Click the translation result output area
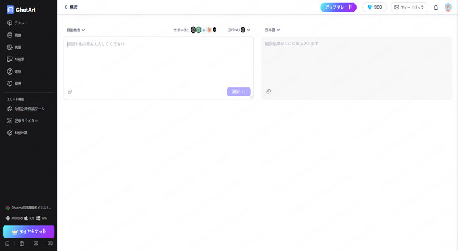The height and width of the screenshot is (251, 458). pos(357,68)
